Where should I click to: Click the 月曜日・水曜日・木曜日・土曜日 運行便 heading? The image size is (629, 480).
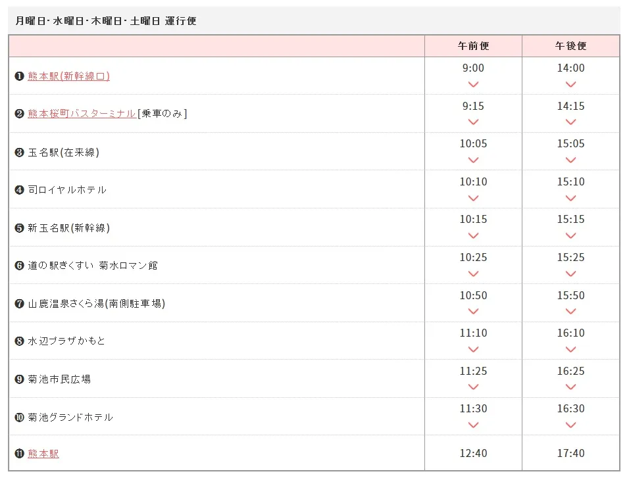(106, 21)
